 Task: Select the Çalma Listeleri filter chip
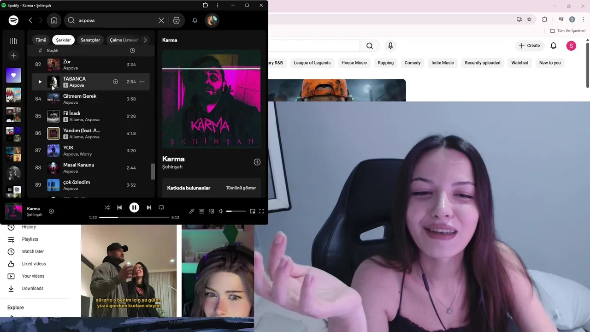pos(124,40)
